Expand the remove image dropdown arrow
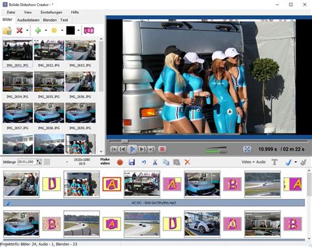The width and height of the screenshot is (312, 247). tap(27, 30)
